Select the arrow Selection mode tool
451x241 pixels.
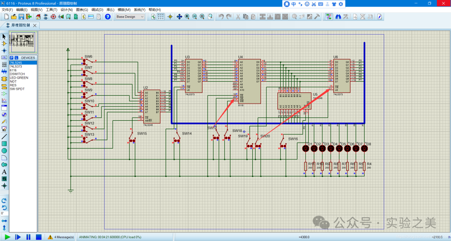coord(4,37)
